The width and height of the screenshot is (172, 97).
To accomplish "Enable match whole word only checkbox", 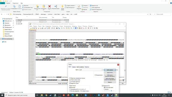I will coord(70,80).
